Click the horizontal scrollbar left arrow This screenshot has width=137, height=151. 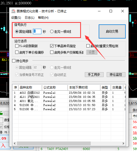click(15, 143)
